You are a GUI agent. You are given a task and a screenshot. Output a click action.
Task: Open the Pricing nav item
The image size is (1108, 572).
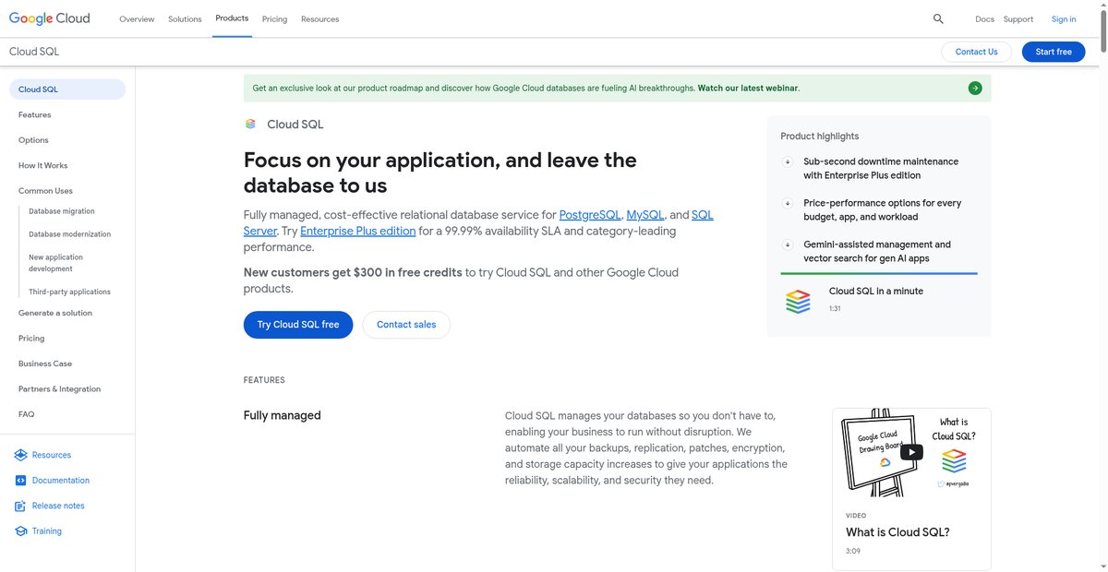pos(274,18)
